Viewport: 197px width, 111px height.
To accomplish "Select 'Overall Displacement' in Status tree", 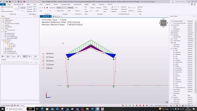I will pos(12,53).
